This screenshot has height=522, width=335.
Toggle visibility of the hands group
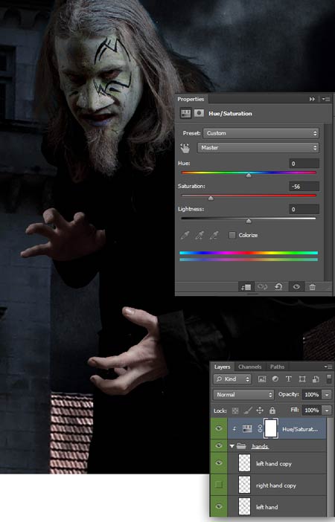coord(219,445)
